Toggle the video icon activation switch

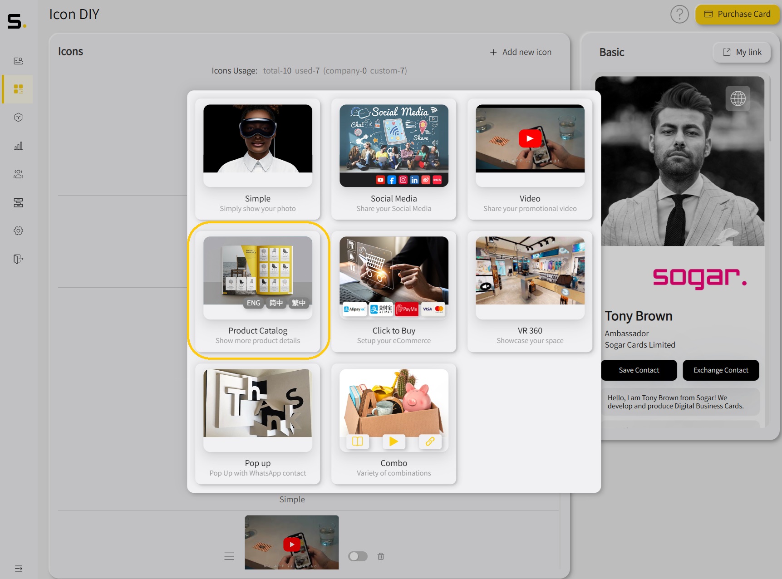click(358, 556)
